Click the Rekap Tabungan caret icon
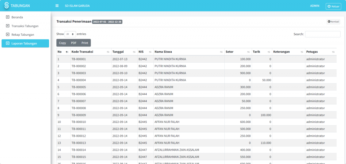The image size is (346, 164). pos(8,34)
